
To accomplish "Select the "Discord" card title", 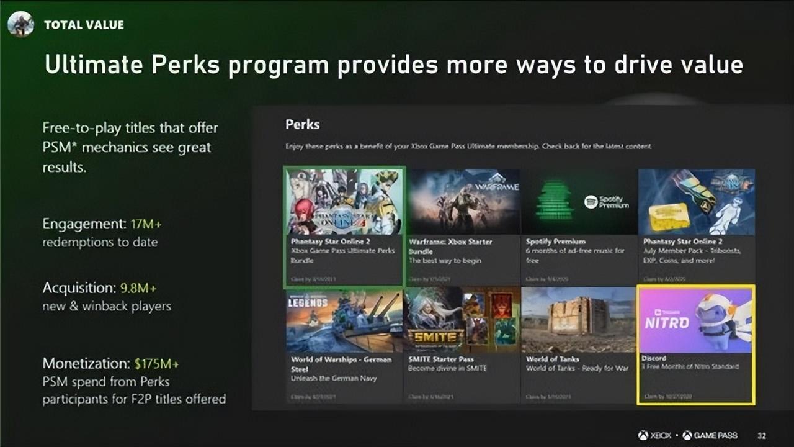I will 654,358.
